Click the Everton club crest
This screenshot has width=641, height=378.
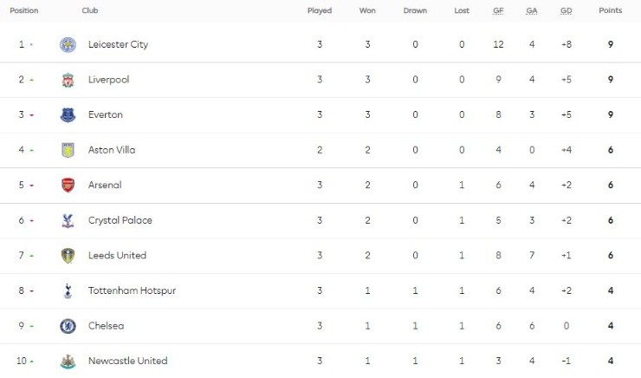tap(68, 114)
